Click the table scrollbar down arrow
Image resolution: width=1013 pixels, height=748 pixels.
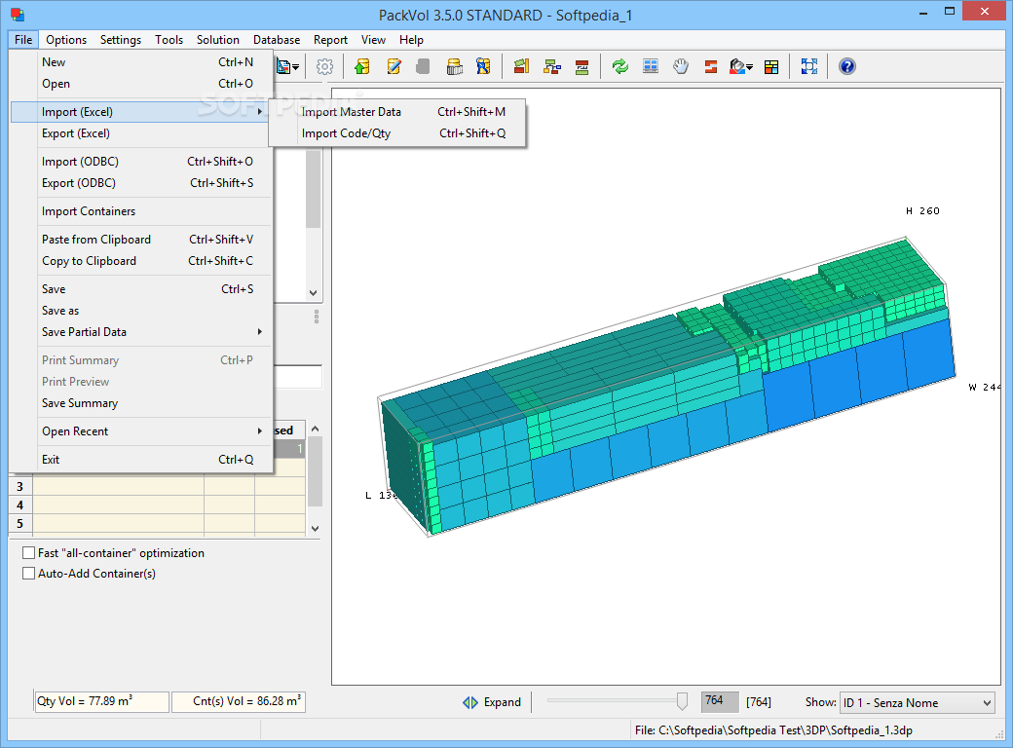pos(316,529)
